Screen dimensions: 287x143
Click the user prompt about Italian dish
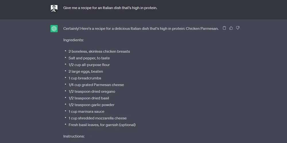pos(110,8)
